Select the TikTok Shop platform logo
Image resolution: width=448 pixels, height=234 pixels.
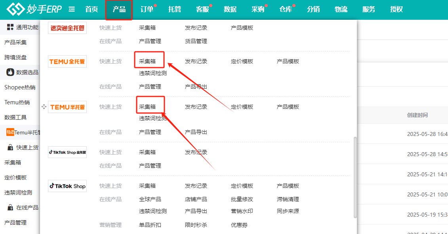(x=67, y=186)
